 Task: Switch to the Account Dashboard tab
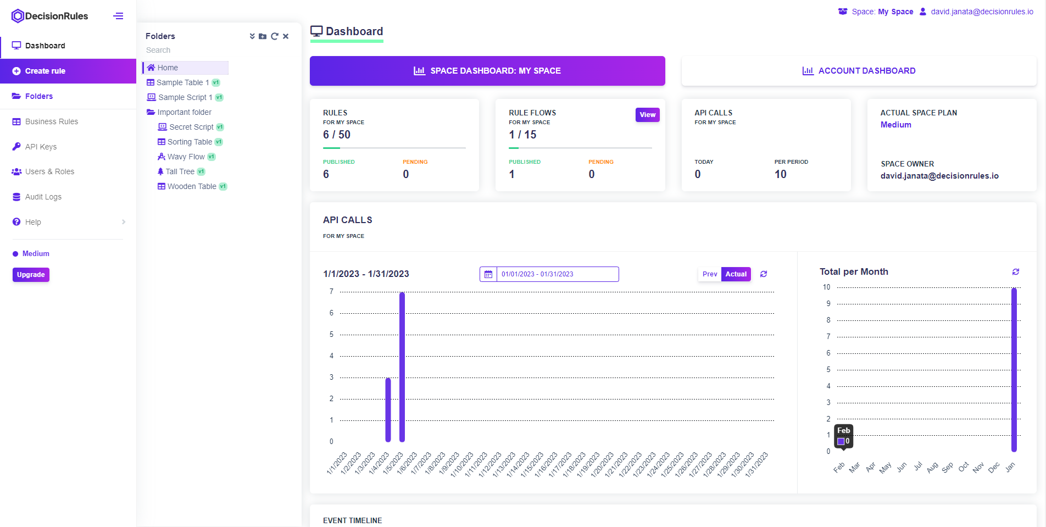coord(859,71)
